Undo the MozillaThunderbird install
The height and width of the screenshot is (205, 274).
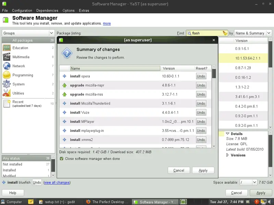pos(201,104)
